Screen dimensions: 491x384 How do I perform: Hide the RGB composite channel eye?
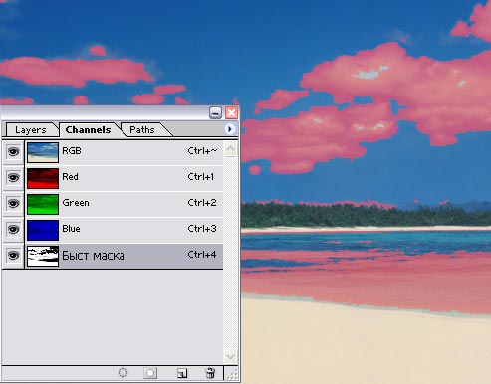(x=13, y=152)
